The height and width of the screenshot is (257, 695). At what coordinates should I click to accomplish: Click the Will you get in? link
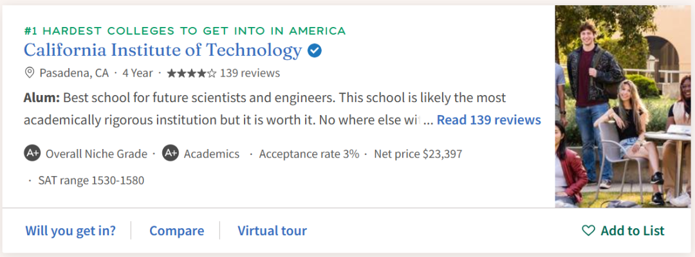pos(71,231)
